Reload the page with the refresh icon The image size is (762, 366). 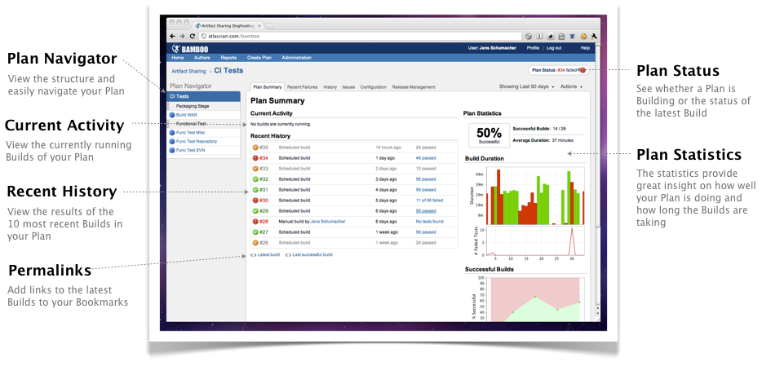pos(192,36)
